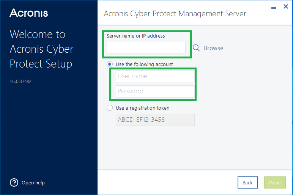Go back with the Back button

click(247, 182)
